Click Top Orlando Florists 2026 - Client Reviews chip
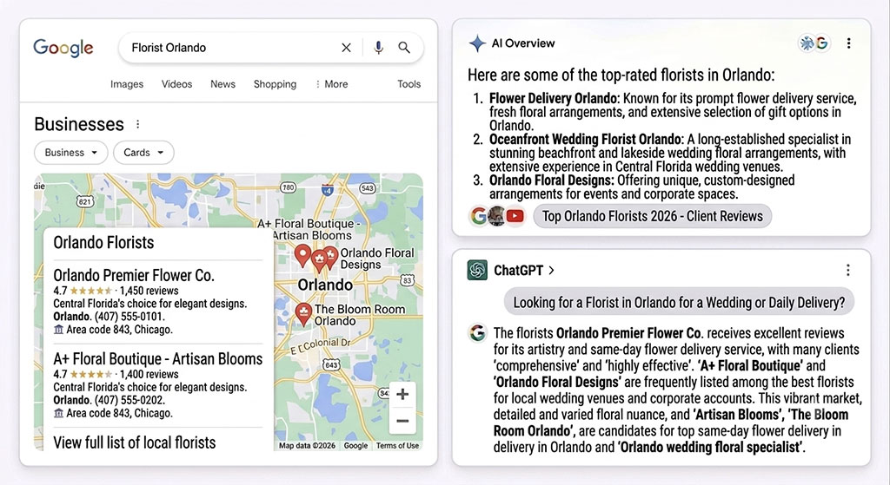Screen dimensions: 890x485 point(652,216)
